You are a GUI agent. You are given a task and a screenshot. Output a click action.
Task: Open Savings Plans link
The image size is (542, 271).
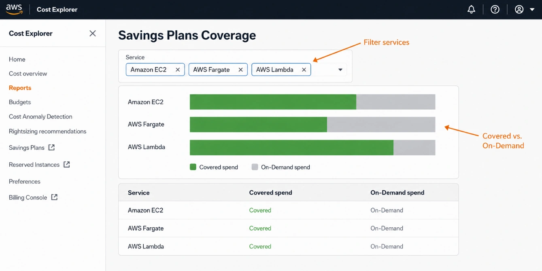[x=27, y=148]
